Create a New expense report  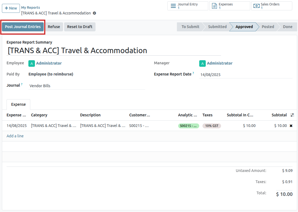click(x=11, y=8)
